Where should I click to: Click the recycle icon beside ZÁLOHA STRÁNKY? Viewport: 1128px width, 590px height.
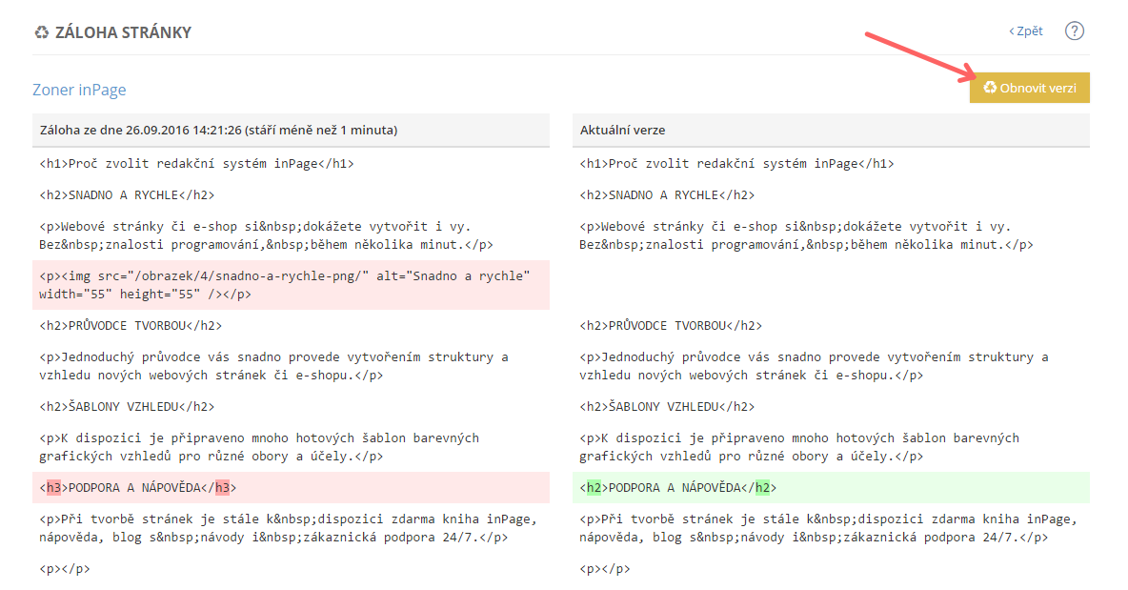42,32
